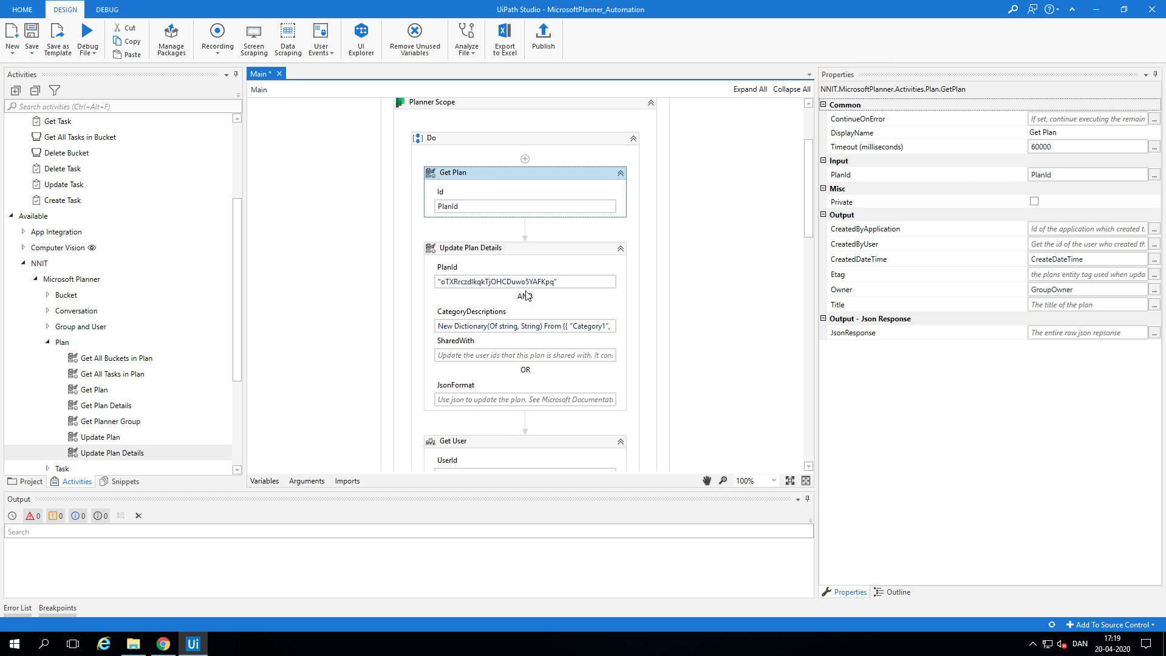Click the Windows Start button
The width and height of the screenshot is (1166, 656).
pyautogui.click(x=15, y=644)
